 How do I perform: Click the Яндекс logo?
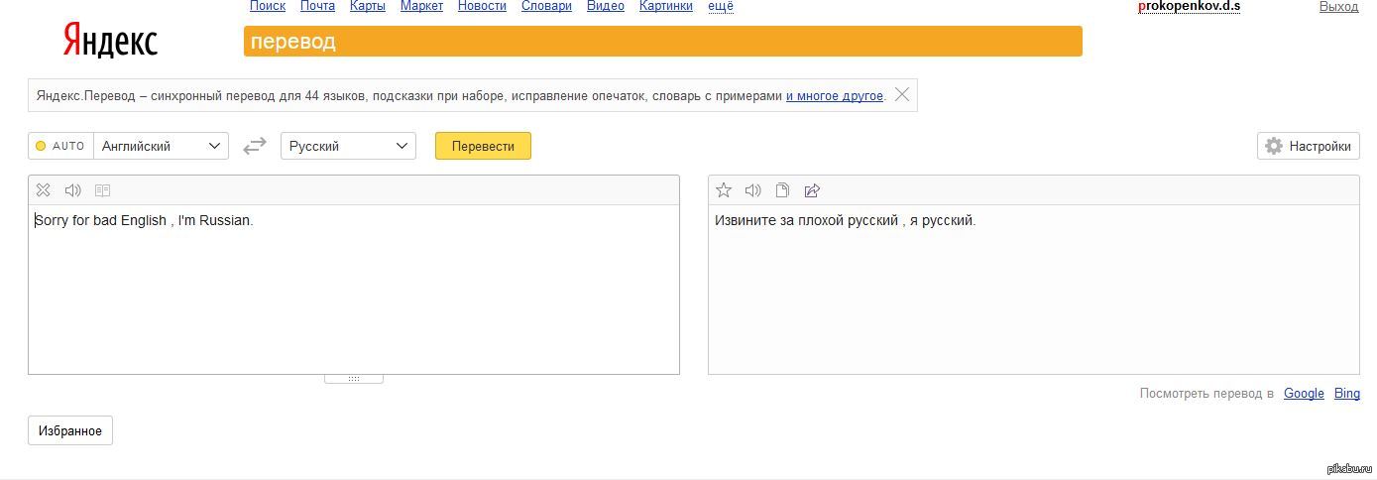pyautogui.click(x=110, y=41)
